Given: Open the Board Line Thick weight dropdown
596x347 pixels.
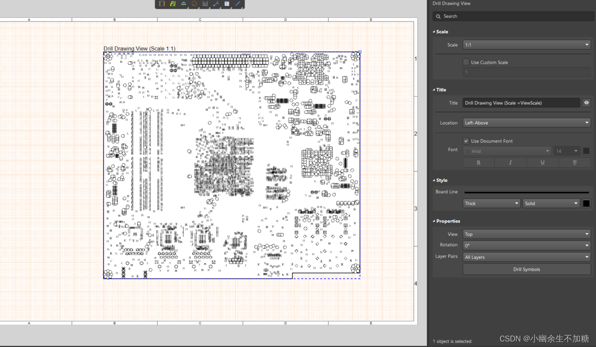Looking at the screenshot, I should pyautogui.click(x=491, y=203).
